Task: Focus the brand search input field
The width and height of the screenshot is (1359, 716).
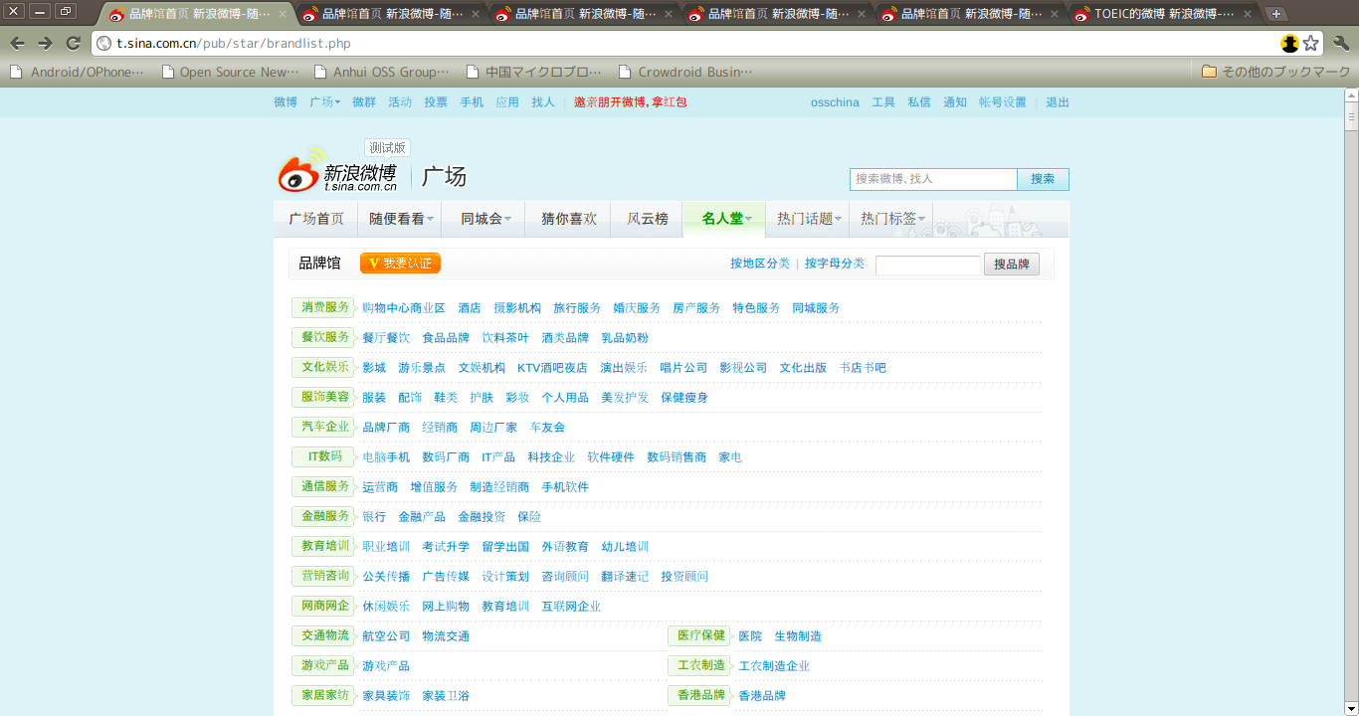Action: click(928, 266)
